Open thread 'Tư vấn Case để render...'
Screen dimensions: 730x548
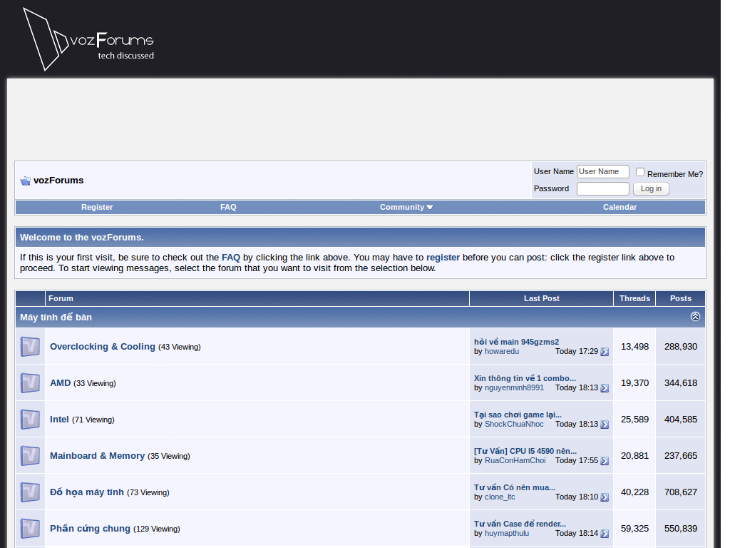(x=520, y=524)
